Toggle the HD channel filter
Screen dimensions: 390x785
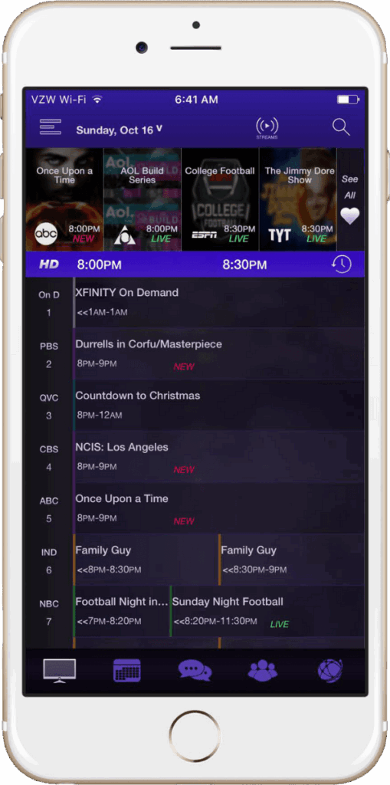tap(49, 264)
